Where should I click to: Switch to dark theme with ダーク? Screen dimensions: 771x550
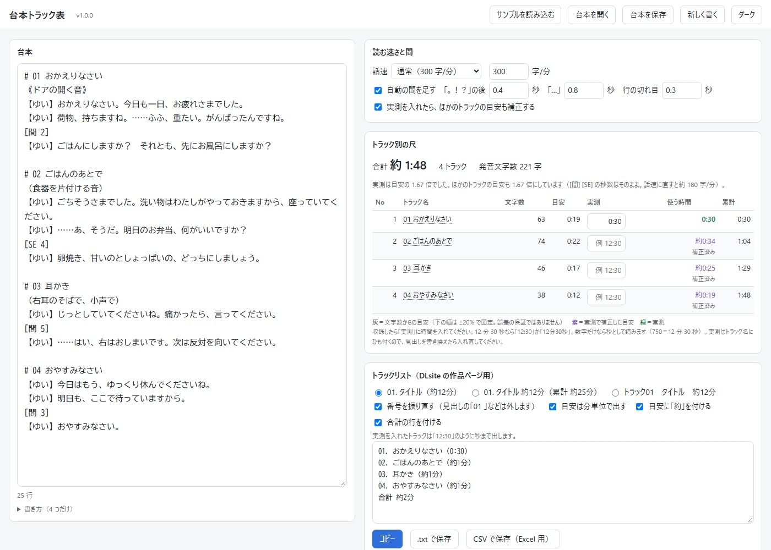click(746, 15)
